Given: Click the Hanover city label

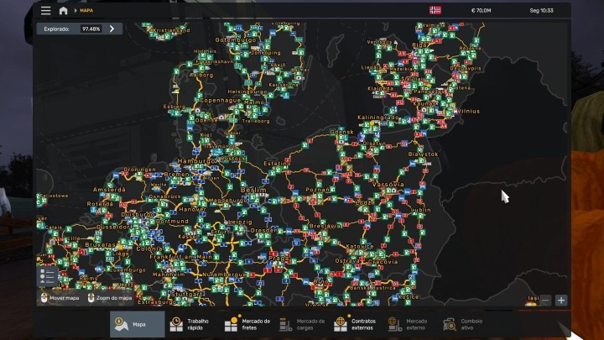Looking at the screenshot, I should coord(193,209).
